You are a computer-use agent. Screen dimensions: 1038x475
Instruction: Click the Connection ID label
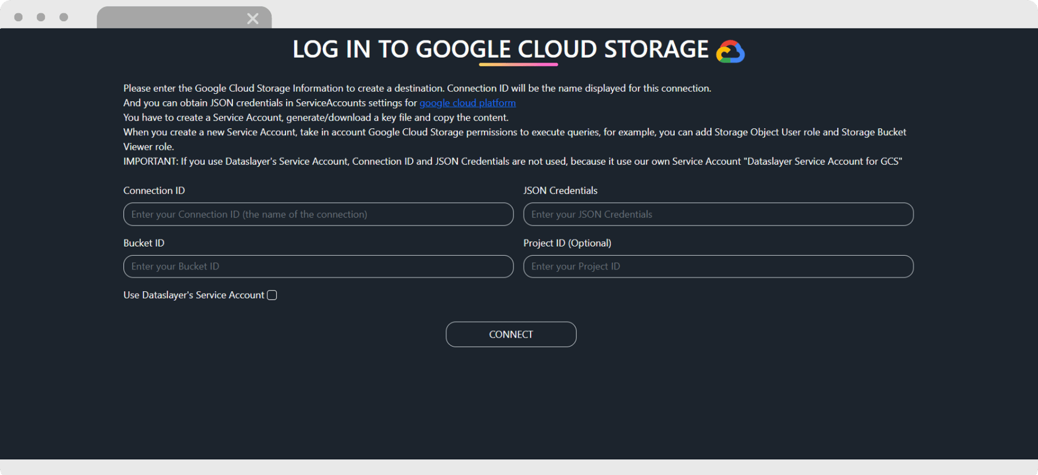[154, 190]
